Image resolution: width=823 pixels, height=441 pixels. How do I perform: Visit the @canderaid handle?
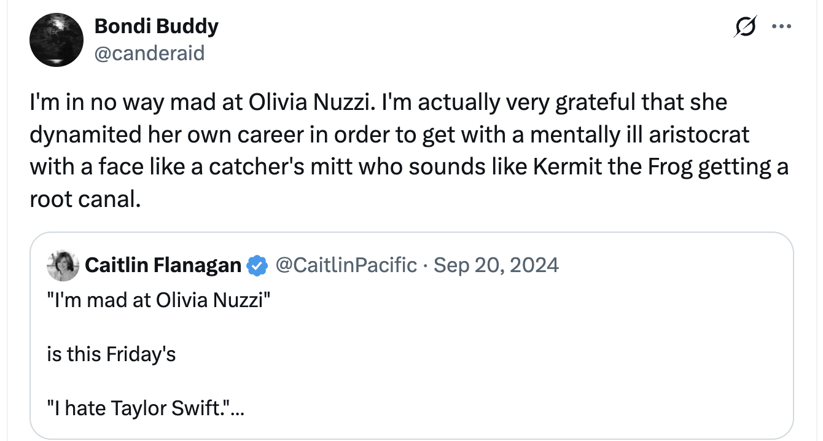coord(149,53)
